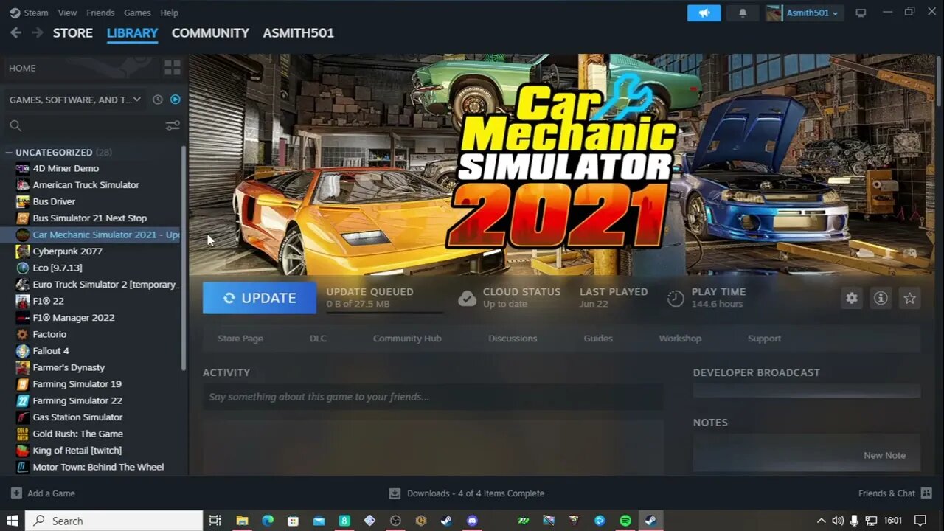Image resolution: width=944 pixels, height=531 pixels.
Task: Open Discord from the taskbar
Action: (472, 521)
